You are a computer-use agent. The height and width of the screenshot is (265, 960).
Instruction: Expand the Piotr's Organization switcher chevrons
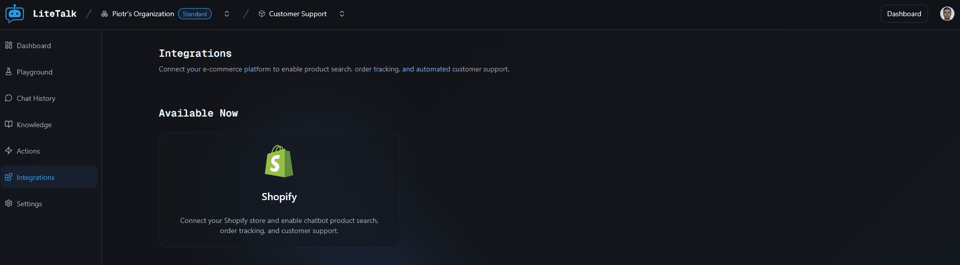point(227,14)
